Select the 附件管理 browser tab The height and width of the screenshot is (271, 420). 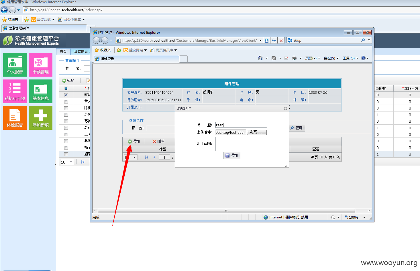click(136, 59)
